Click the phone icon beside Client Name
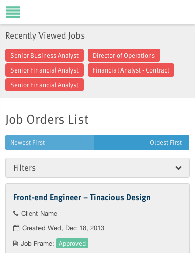The width and height of the screenshot is (195, 253). [x=16, y=213]
